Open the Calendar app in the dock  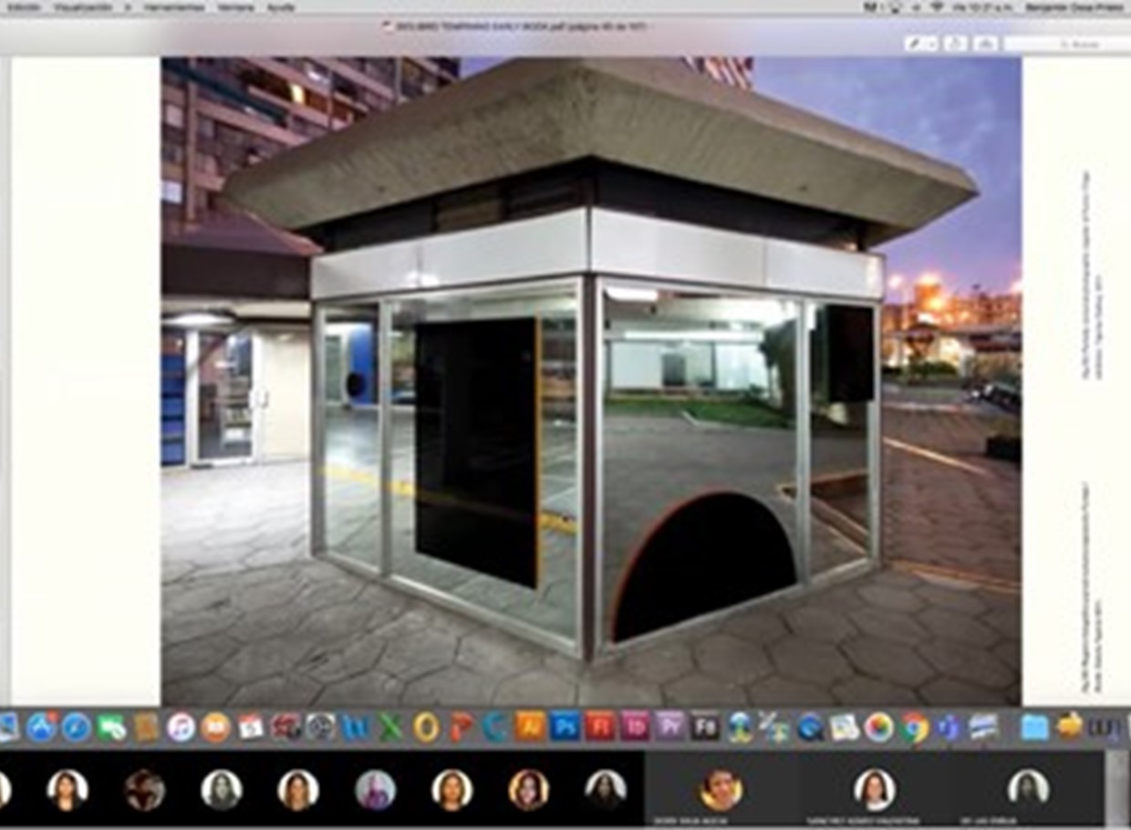pos(250,727)
